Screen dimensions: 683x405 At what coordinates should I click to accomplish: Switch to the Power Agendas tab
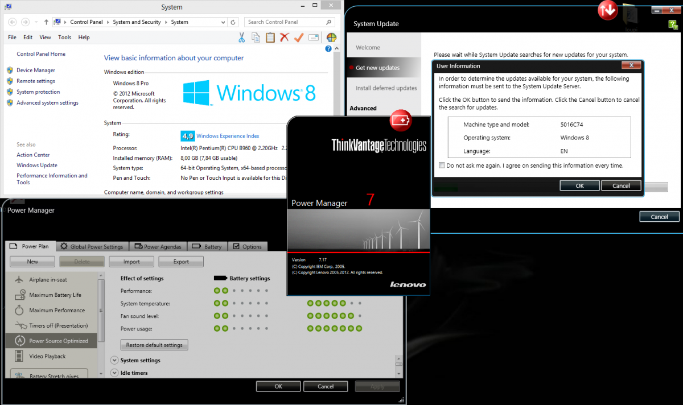[158, 246]
